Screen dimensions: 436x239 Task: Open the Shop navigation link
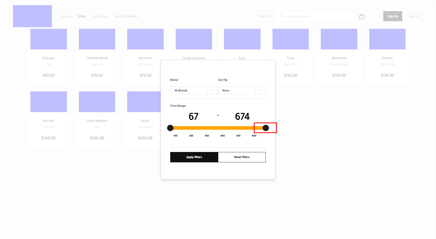[x=81, y=16]
